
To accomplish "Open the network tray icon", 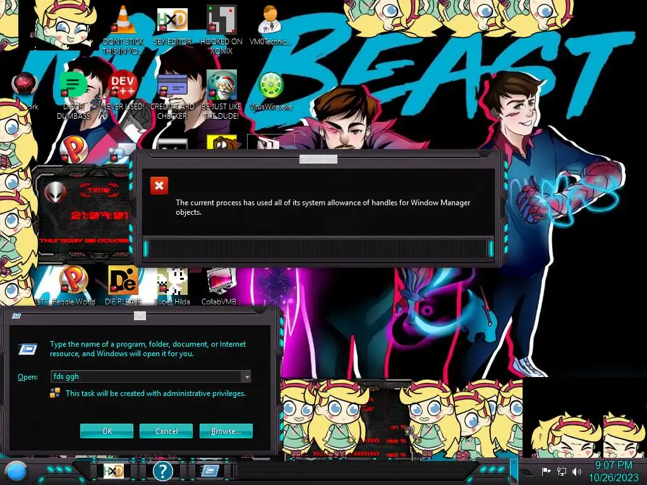I will [562, 471].
